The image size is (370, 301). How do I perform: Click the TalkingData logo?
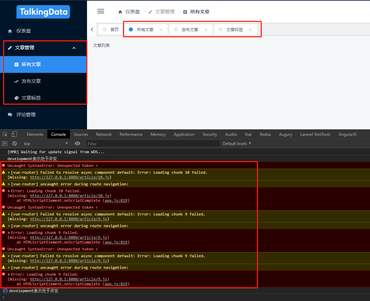tap(43, 11)
